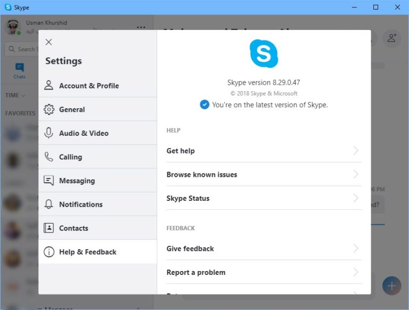Minimize the Skype window
The width and height of the screenshot is (409, 310).
point(354,7)
